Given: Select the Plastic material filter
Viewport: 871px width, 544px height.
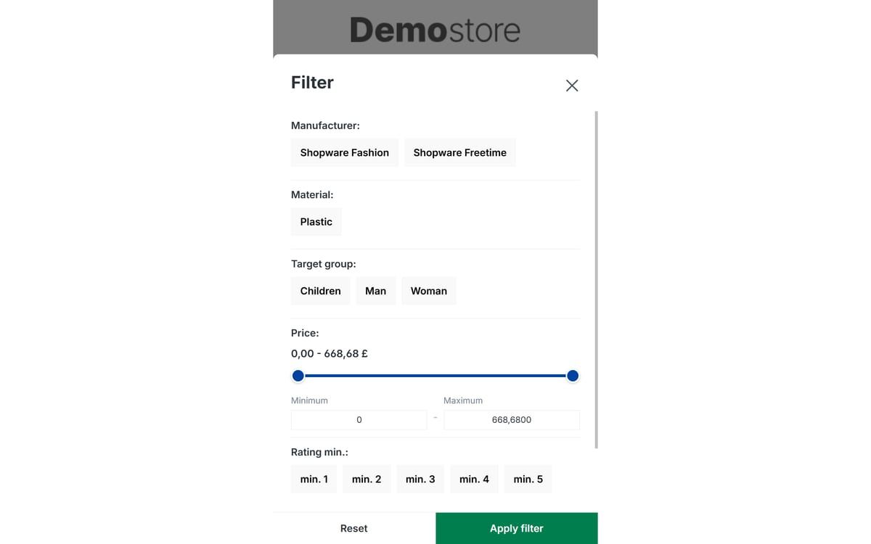Looking at the screenshot, I should [316, 222].
